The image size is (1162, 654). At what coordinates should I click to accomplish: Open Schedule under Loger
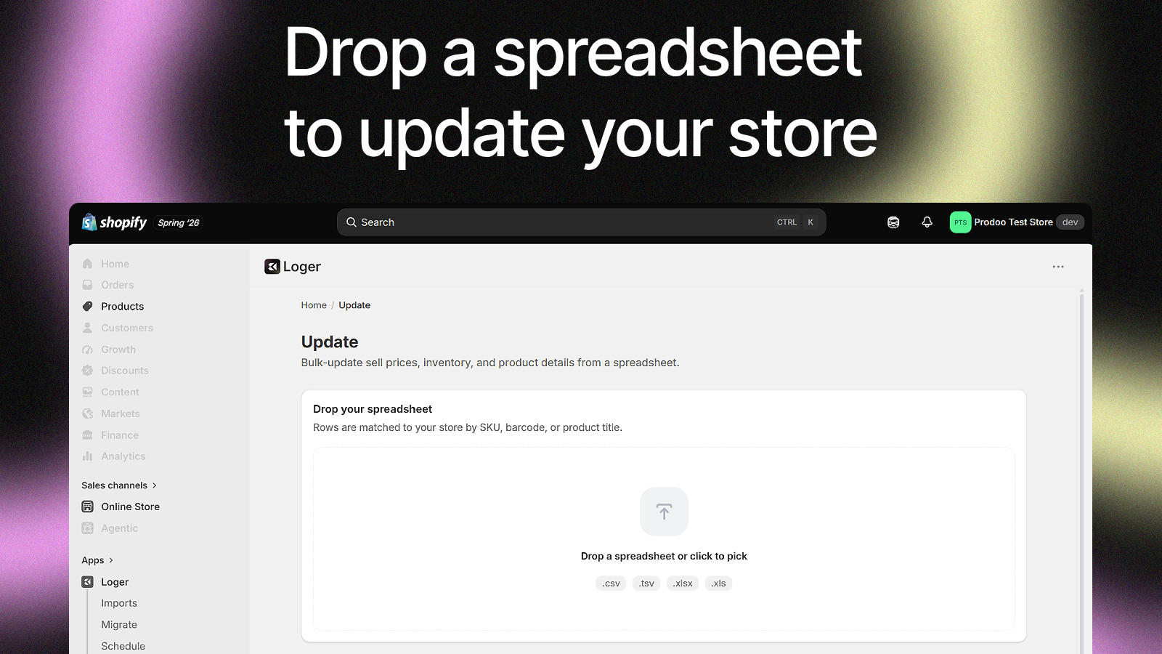pyautogui.click(x=123, y=646)
